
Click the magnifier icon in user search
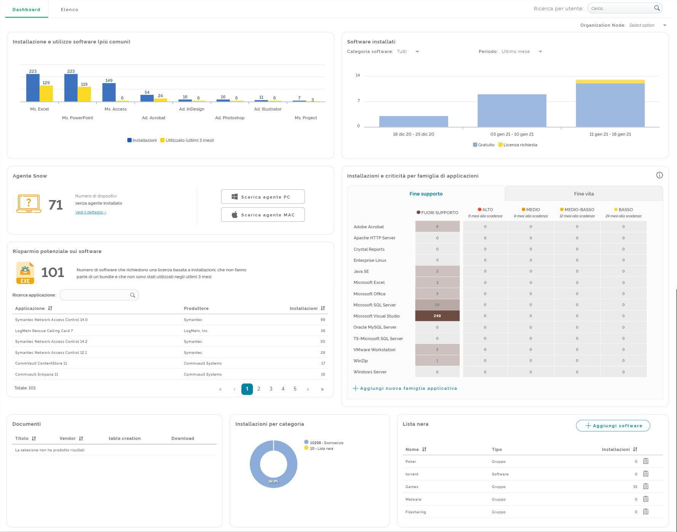tap(657, 8)
